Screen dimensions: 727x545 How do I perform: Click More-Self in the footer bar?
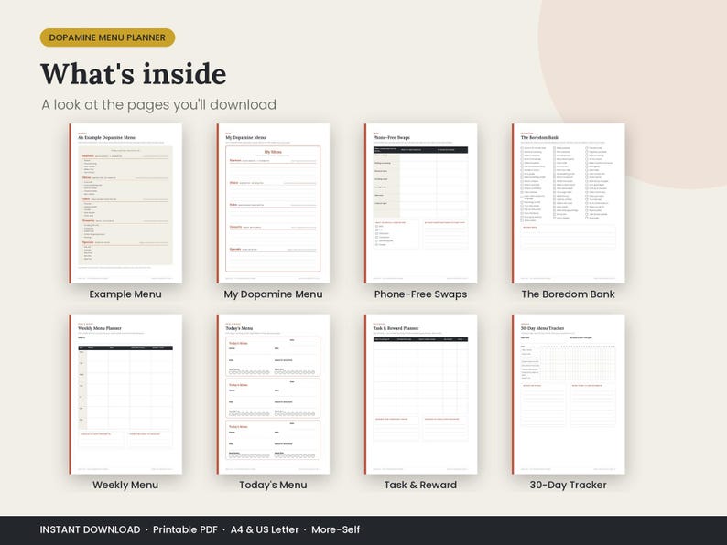tap(336, 529)
